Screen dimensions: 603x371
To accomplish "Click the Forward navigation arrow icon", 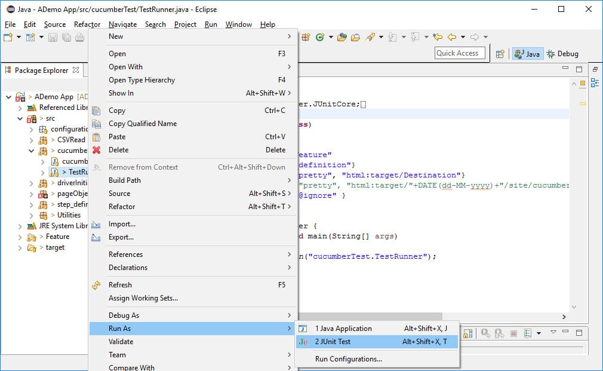I will pos(475,37).
